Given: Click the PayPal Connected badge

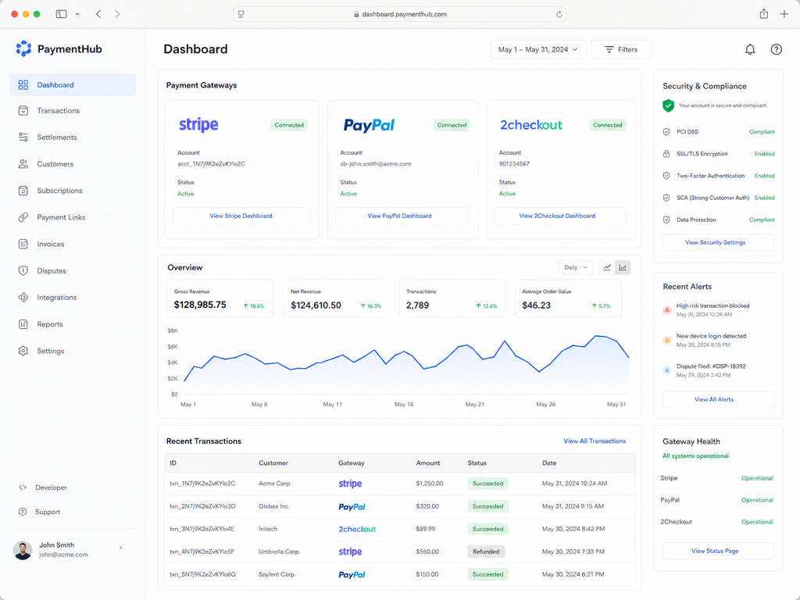Looking at the screenshot, I should (x=452, y=125).
